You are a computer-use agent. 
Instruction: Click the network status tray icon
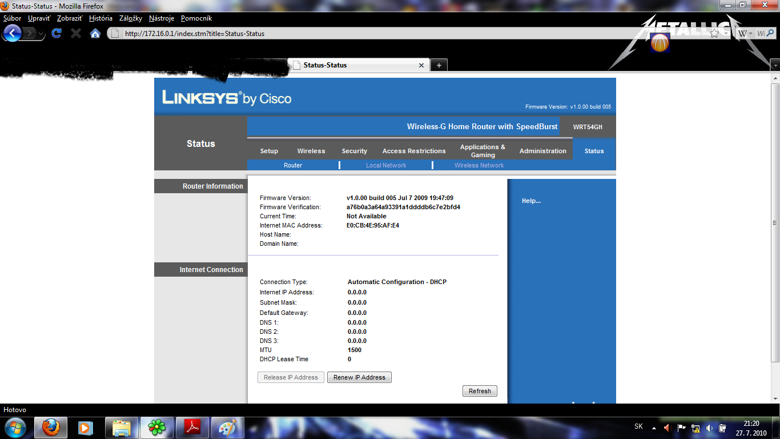point(695,428)
